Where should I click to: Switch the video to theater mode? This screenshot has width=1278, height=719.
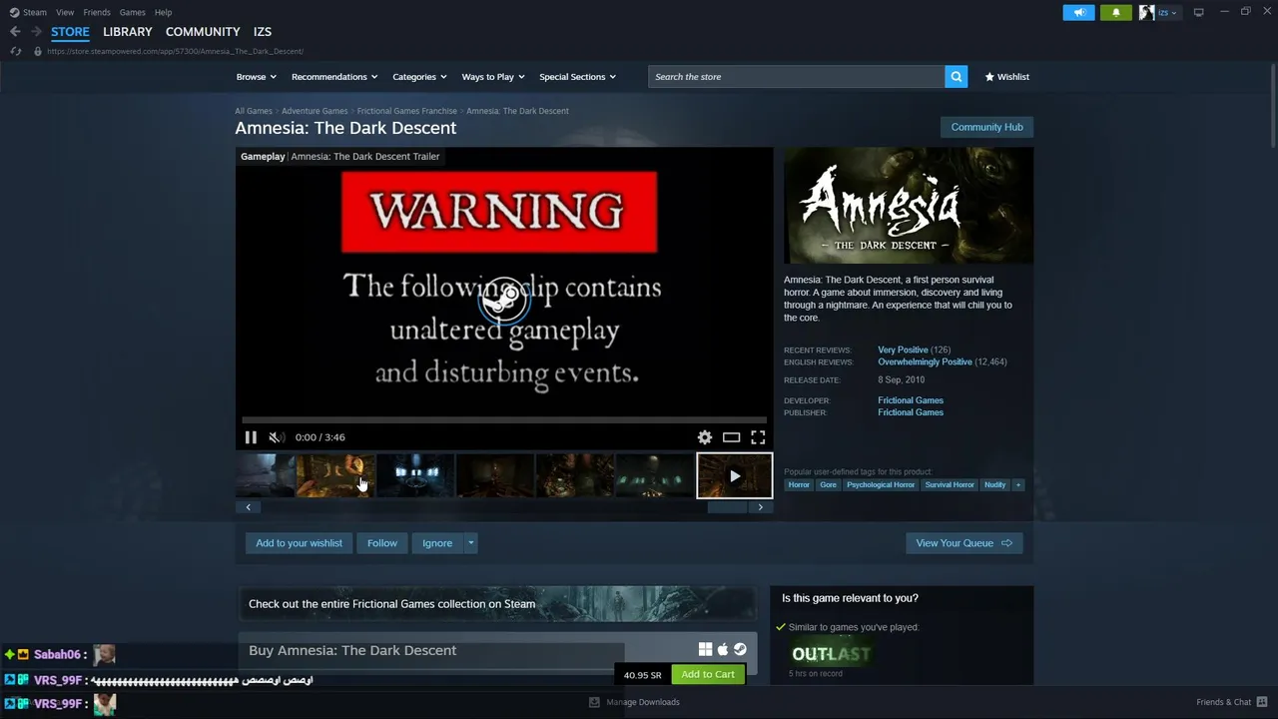click(731, 437)
